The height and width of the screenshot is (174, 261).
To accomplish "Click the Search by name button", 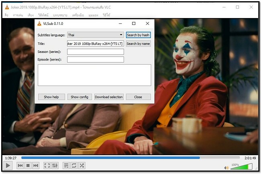I will click(138, 44).
